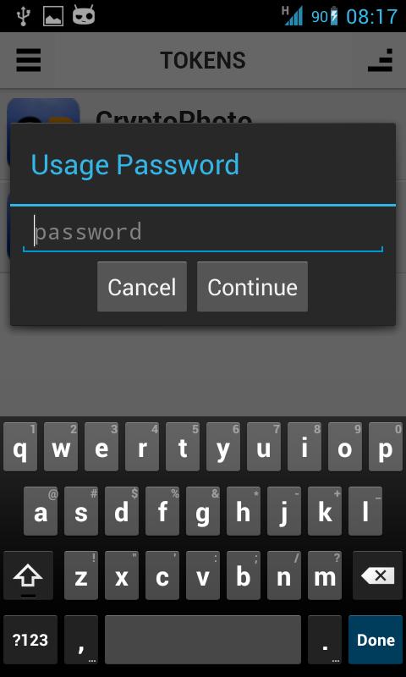Click the Continue button

pos(252,287)
